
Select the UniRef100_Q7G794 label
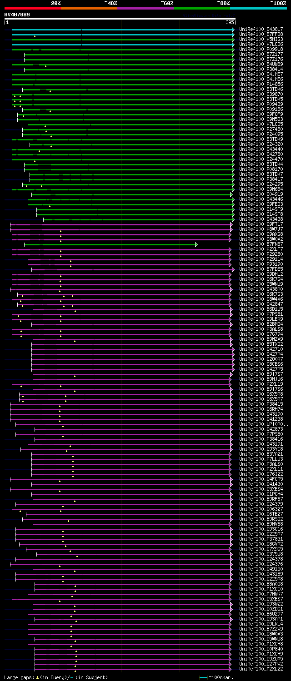[x=261, y=334]
